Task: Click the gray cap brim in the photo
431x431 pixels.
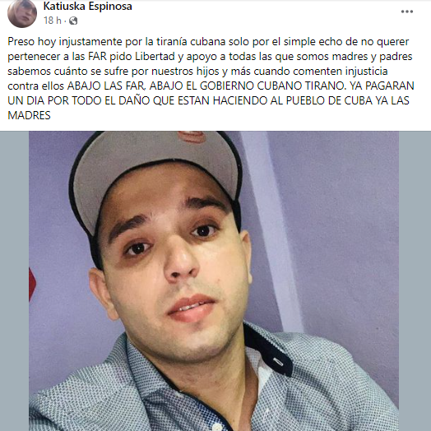Action: point(154,165)
